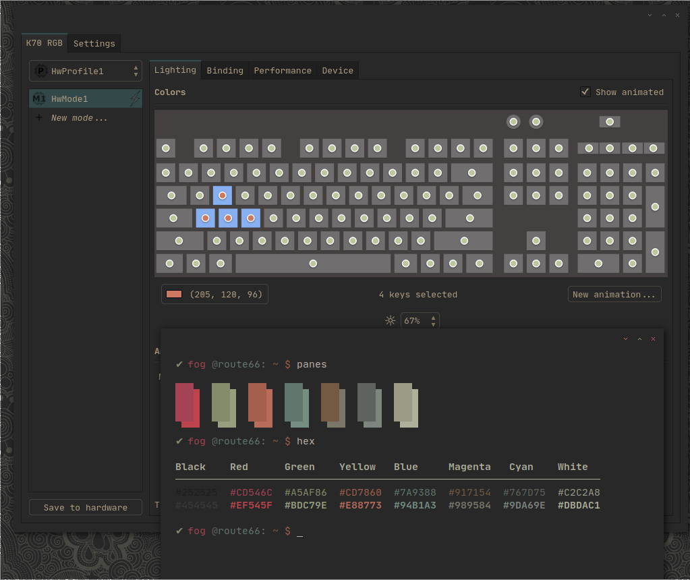This screenshot has height=580, width=690.
Task: Close the ckb-next window
Action: click(x=677, y=15)
